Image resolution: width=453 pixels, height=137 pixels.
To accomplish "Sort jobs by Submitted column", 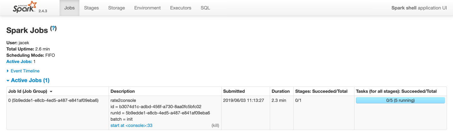I will (234, 91).
